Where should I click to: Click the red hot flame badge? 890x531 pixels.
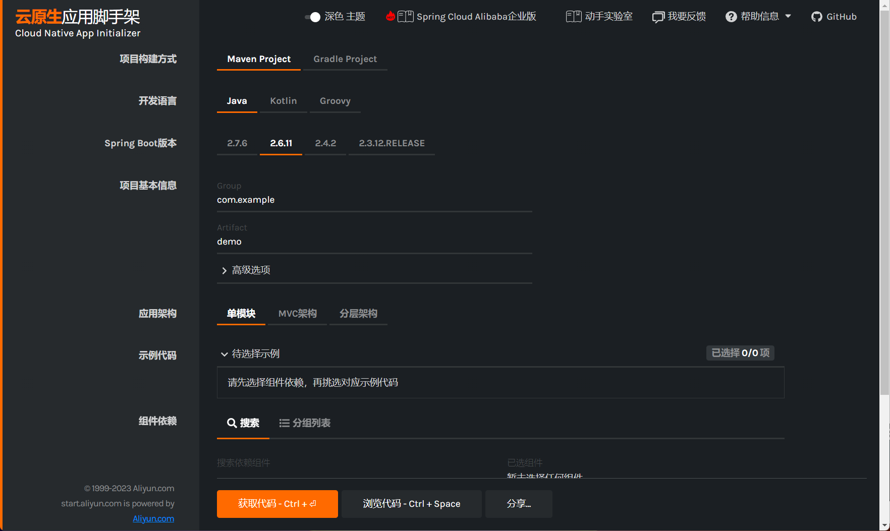pos(390,16)
